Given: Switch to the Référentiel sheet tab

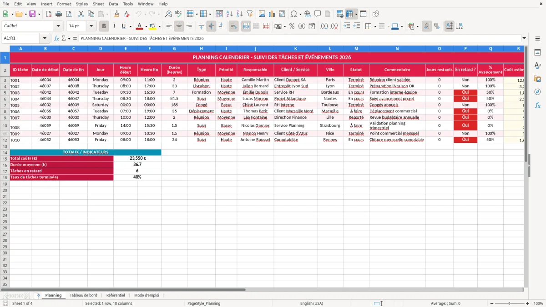Looking at the screenshot, I should (x=116, y=295).
